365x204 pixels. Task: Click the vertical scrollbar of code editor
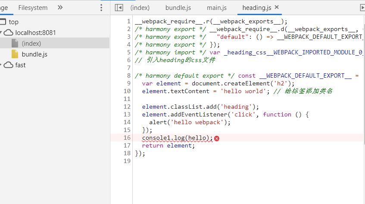364,84
